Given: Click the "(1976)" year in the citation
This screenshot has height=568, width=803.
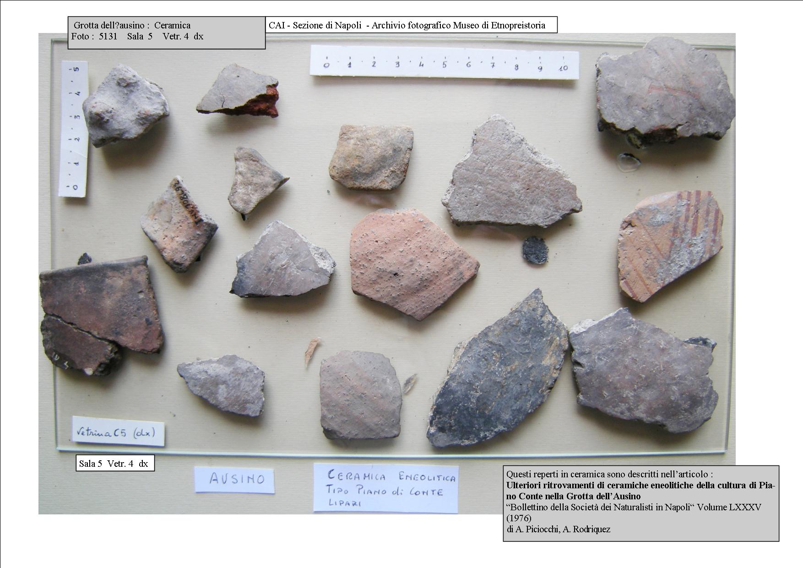Looking at the screenshot, I should (x=519, y=518).
